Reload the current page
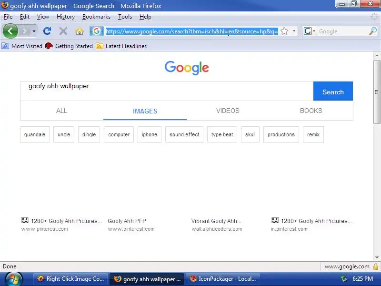Image resolution: width=381 pixels, height=286 pixels. point(47,31)
